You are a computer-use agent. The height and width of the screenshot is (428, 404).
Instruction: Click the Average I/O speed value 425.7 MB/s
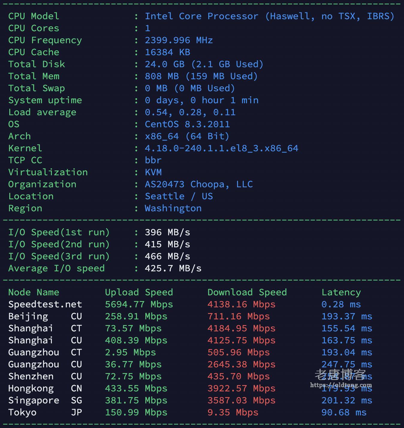point(173,268)
